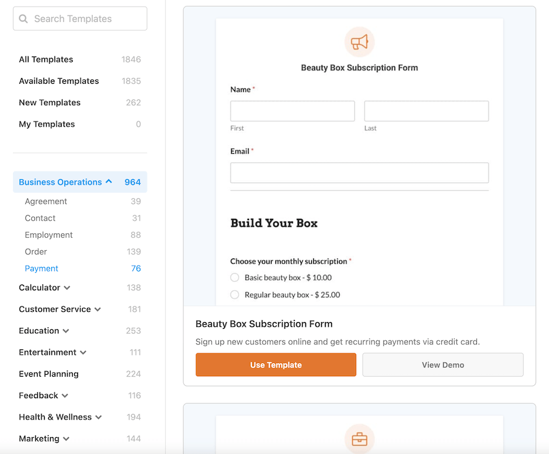The width and height of the screenshot is (549, 454).
Task: Expand Education category chevron
Action: click(x=66, y=331)
